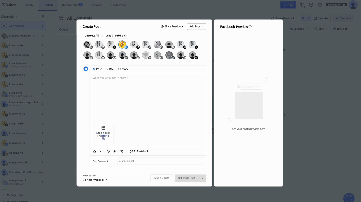361x202 pixels.
Task: Select the "S" Facebook channel avatar
Action: [x=157, y=55]
